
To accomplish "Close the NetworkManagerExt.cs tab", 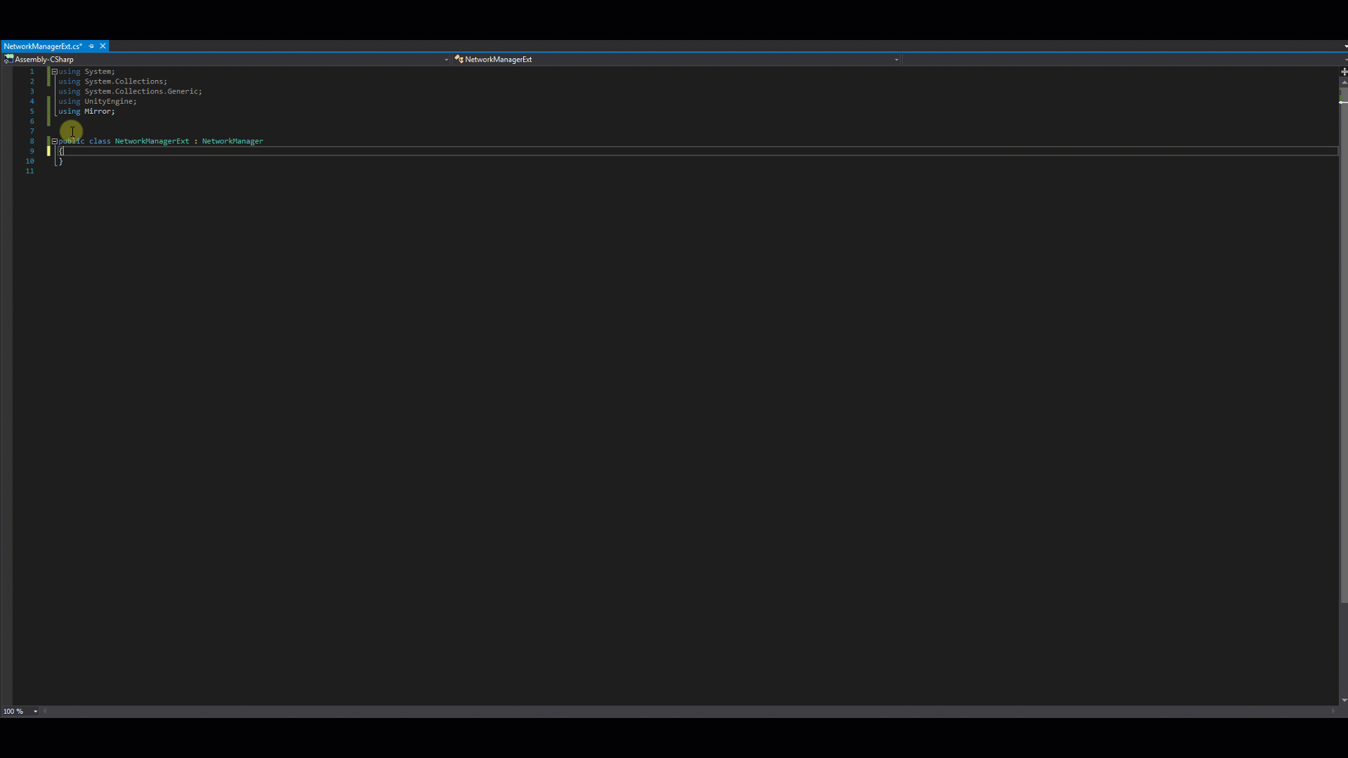I will point(103,46).
